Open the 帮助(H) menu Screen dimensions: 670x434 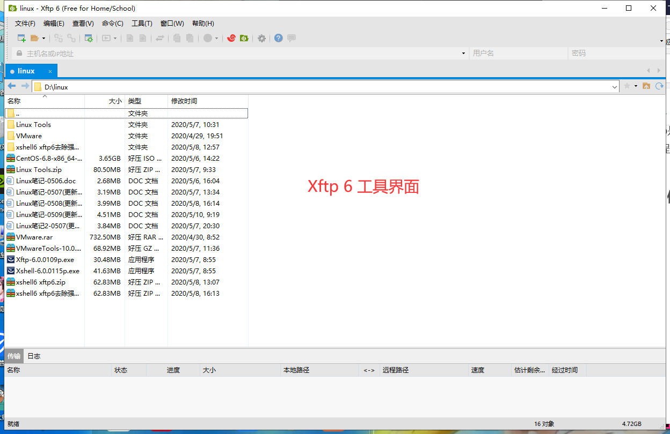(x=203, y=24)
